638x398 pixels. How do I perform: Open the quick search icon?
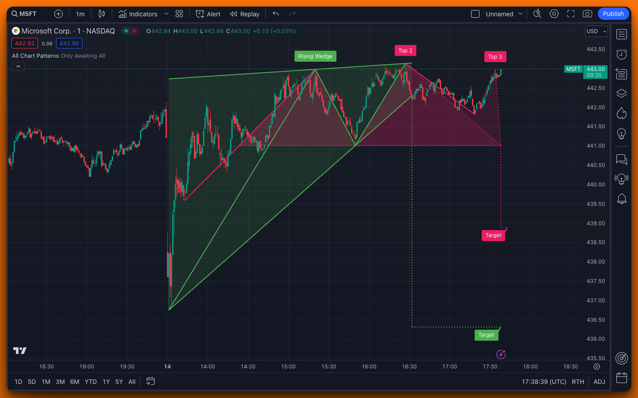click(x=537, y=14)
